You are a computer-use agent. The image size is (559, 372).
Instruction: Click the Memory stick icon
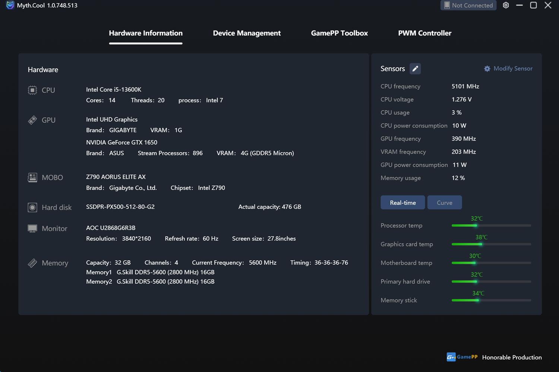click(x=32, y=263)
